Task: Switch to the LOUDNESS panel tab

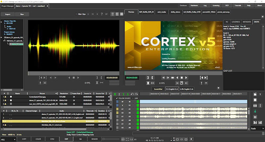Action: pos(236,22)
